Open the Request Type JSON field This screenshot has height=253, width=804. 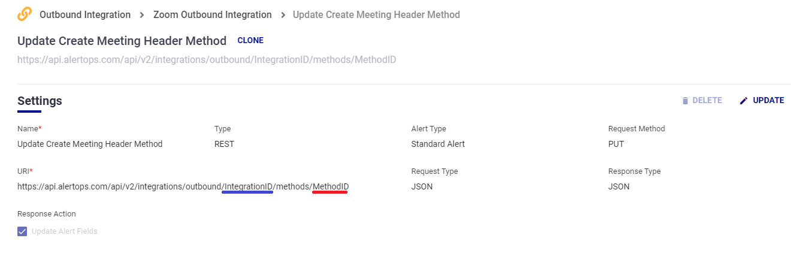tap(422, 186)
